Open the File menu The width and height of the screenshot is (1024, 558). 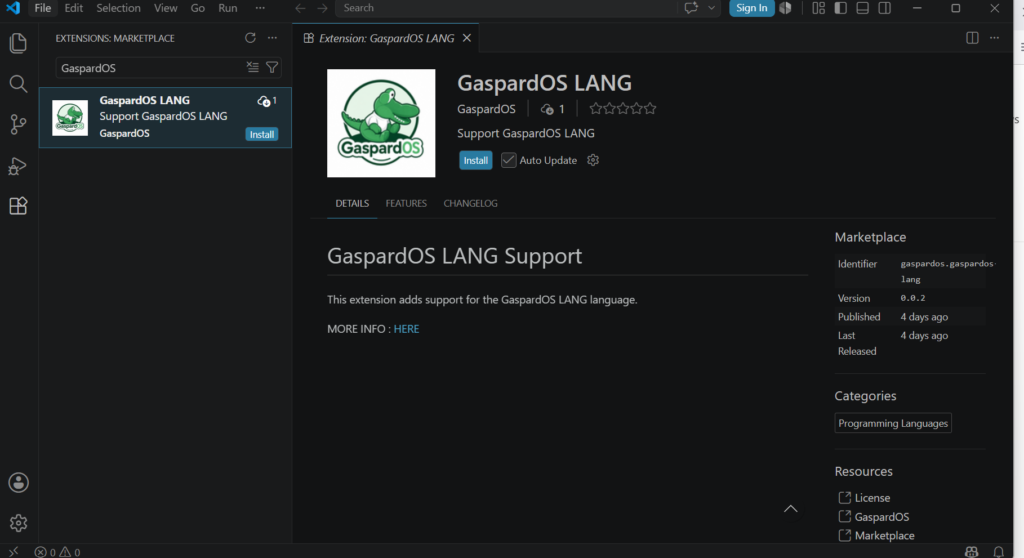pyautogui.click(x=43, y=8)
